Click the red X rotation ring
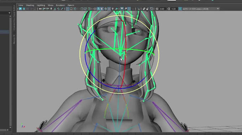Screen dimensions: 242x135 click(126, 46)
